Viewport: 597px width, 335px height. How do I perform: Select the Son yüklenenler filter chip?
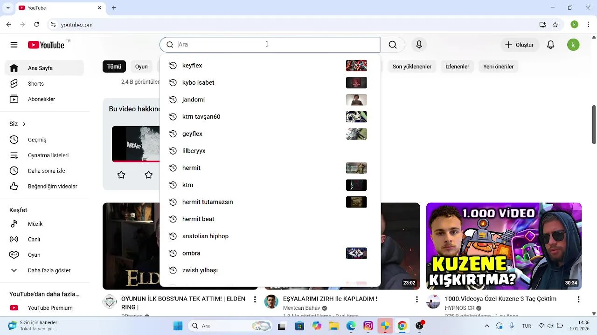412,67
